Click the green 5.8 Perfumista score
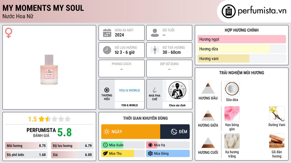The width and height of the screenshot is (291, 163). click(65, 132)
